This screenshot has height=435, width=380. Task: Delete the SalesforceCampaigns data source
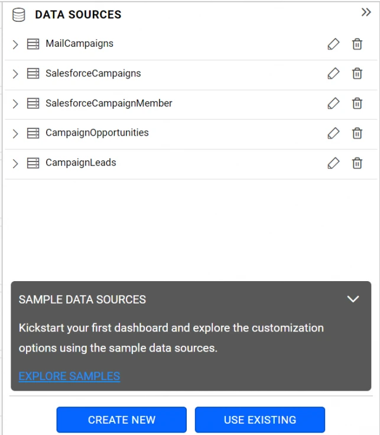(357, 74)
